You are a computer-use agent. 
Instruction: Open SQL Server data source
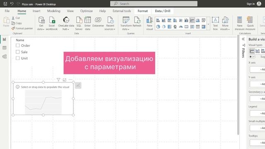point(79,24)
